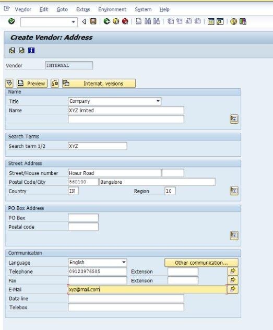Click the more fax numbers arrow icon
The image size is (273, 330).
(x=233, y=280)
